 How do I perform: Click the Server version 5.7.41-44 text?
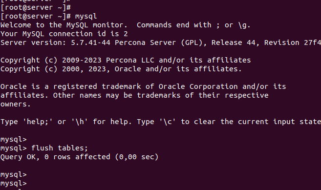click(x=55, y=42)
